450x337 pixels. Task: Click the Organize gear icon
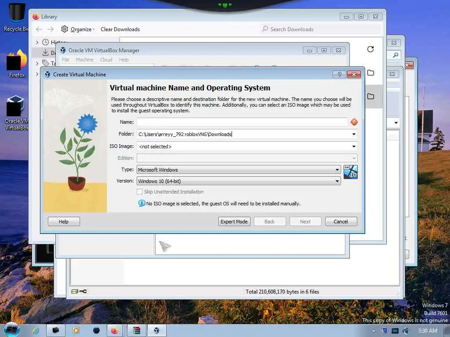65,29
